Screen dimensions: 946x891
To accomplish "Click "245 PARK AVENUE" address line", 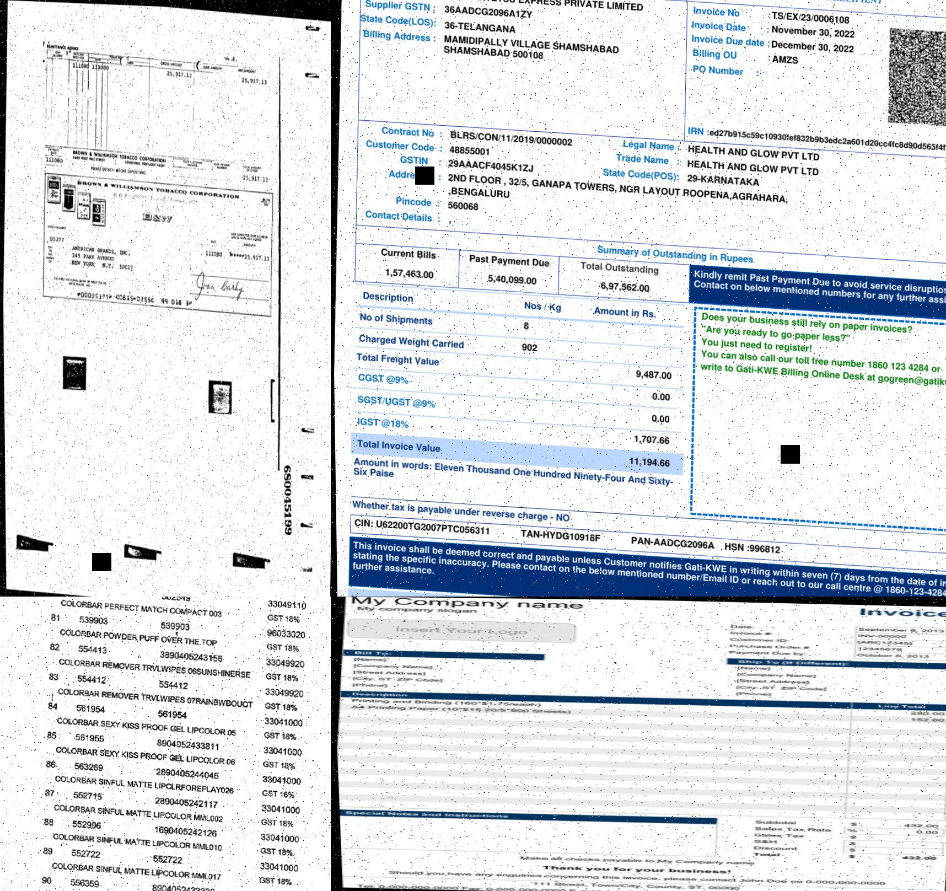I will pos(93,257).
